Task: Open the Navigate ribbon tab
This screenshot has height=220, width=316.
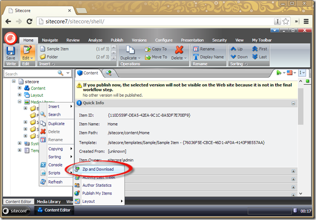Action: coord(50,40)
